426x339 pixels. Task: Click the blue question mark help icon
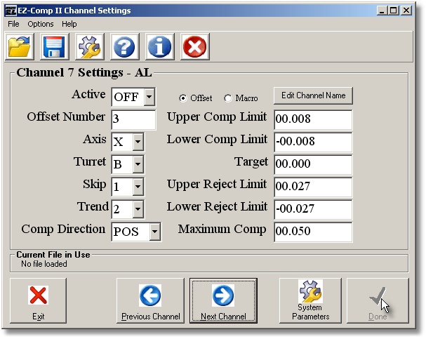click(125, 46)
